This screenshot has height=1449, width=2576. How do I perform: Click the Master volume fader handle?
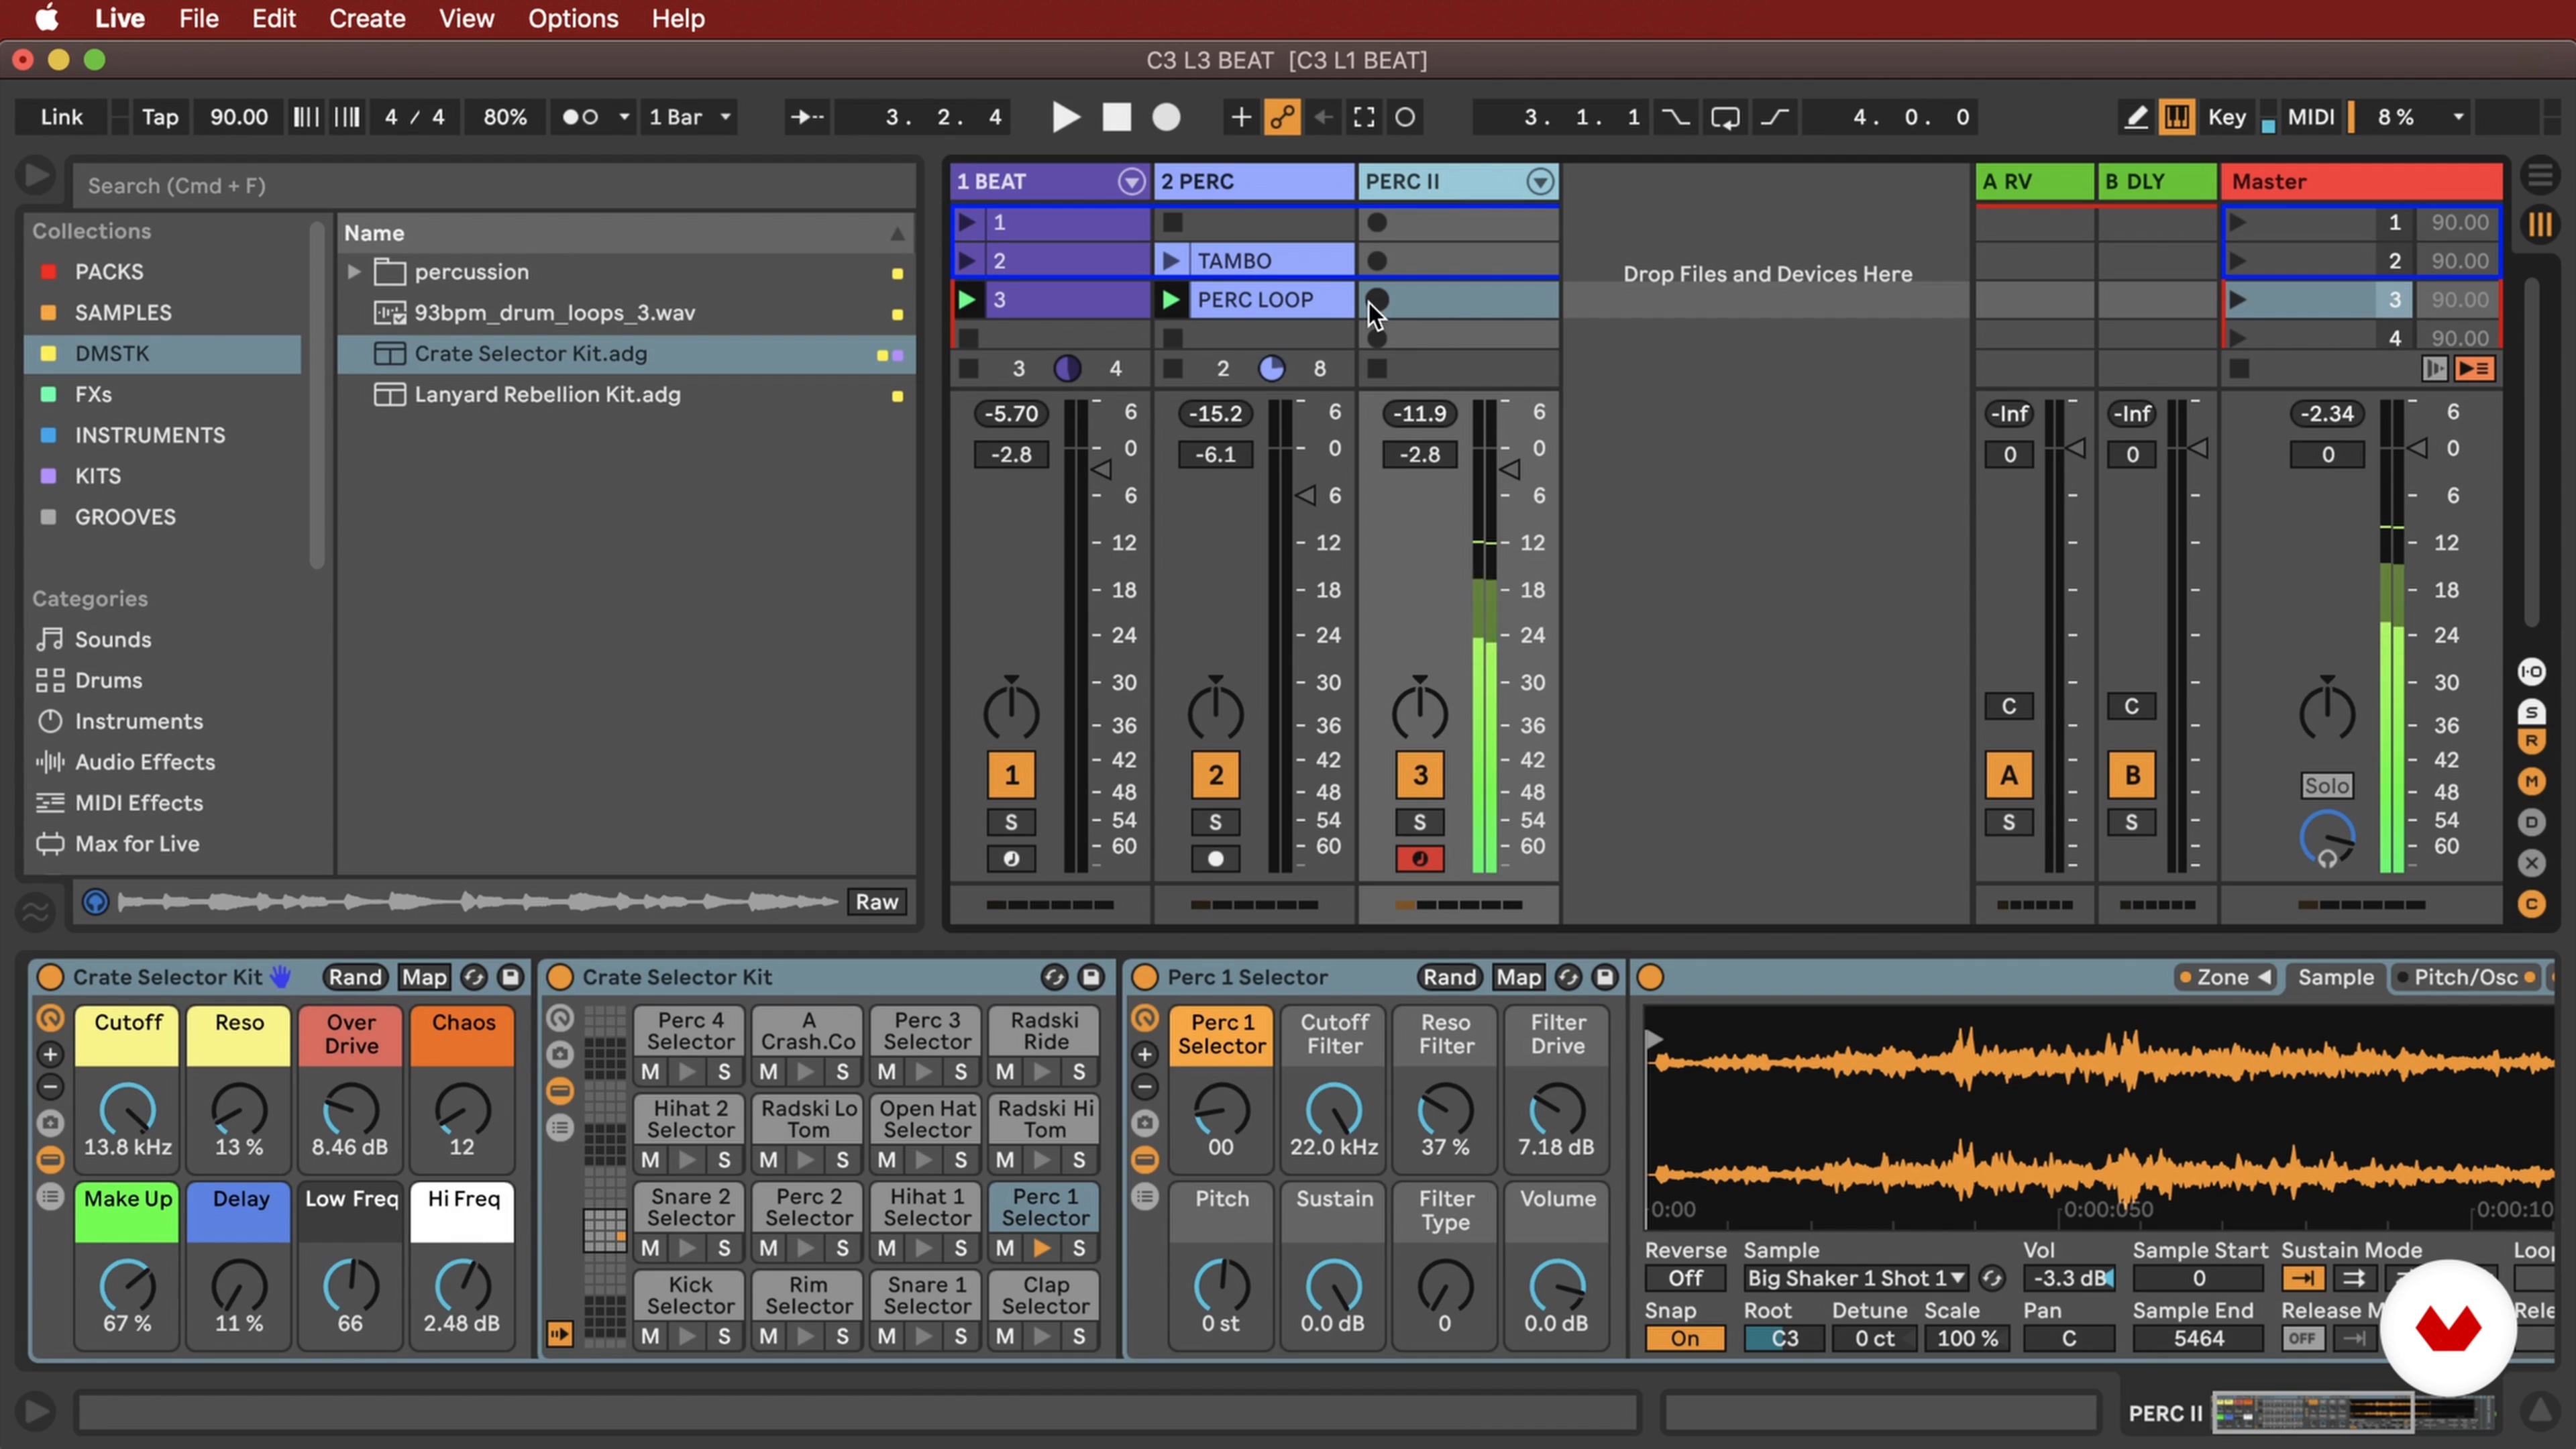(2418, 448)
